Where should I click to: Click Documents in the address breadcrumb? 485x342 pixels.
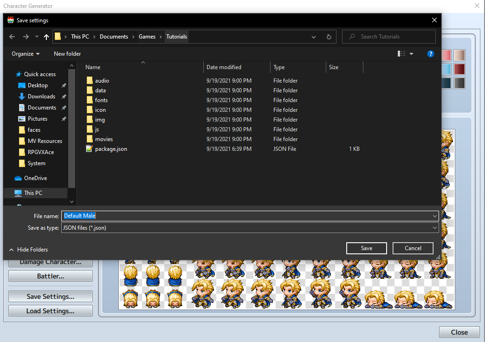[114, 37]
